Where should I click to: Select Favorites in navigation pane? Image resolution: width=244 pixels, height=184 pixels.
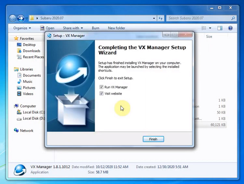(x=27, y=38)
